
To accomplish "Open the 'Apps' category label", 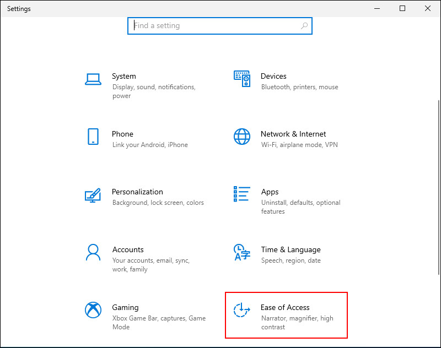I will [270, 192].
